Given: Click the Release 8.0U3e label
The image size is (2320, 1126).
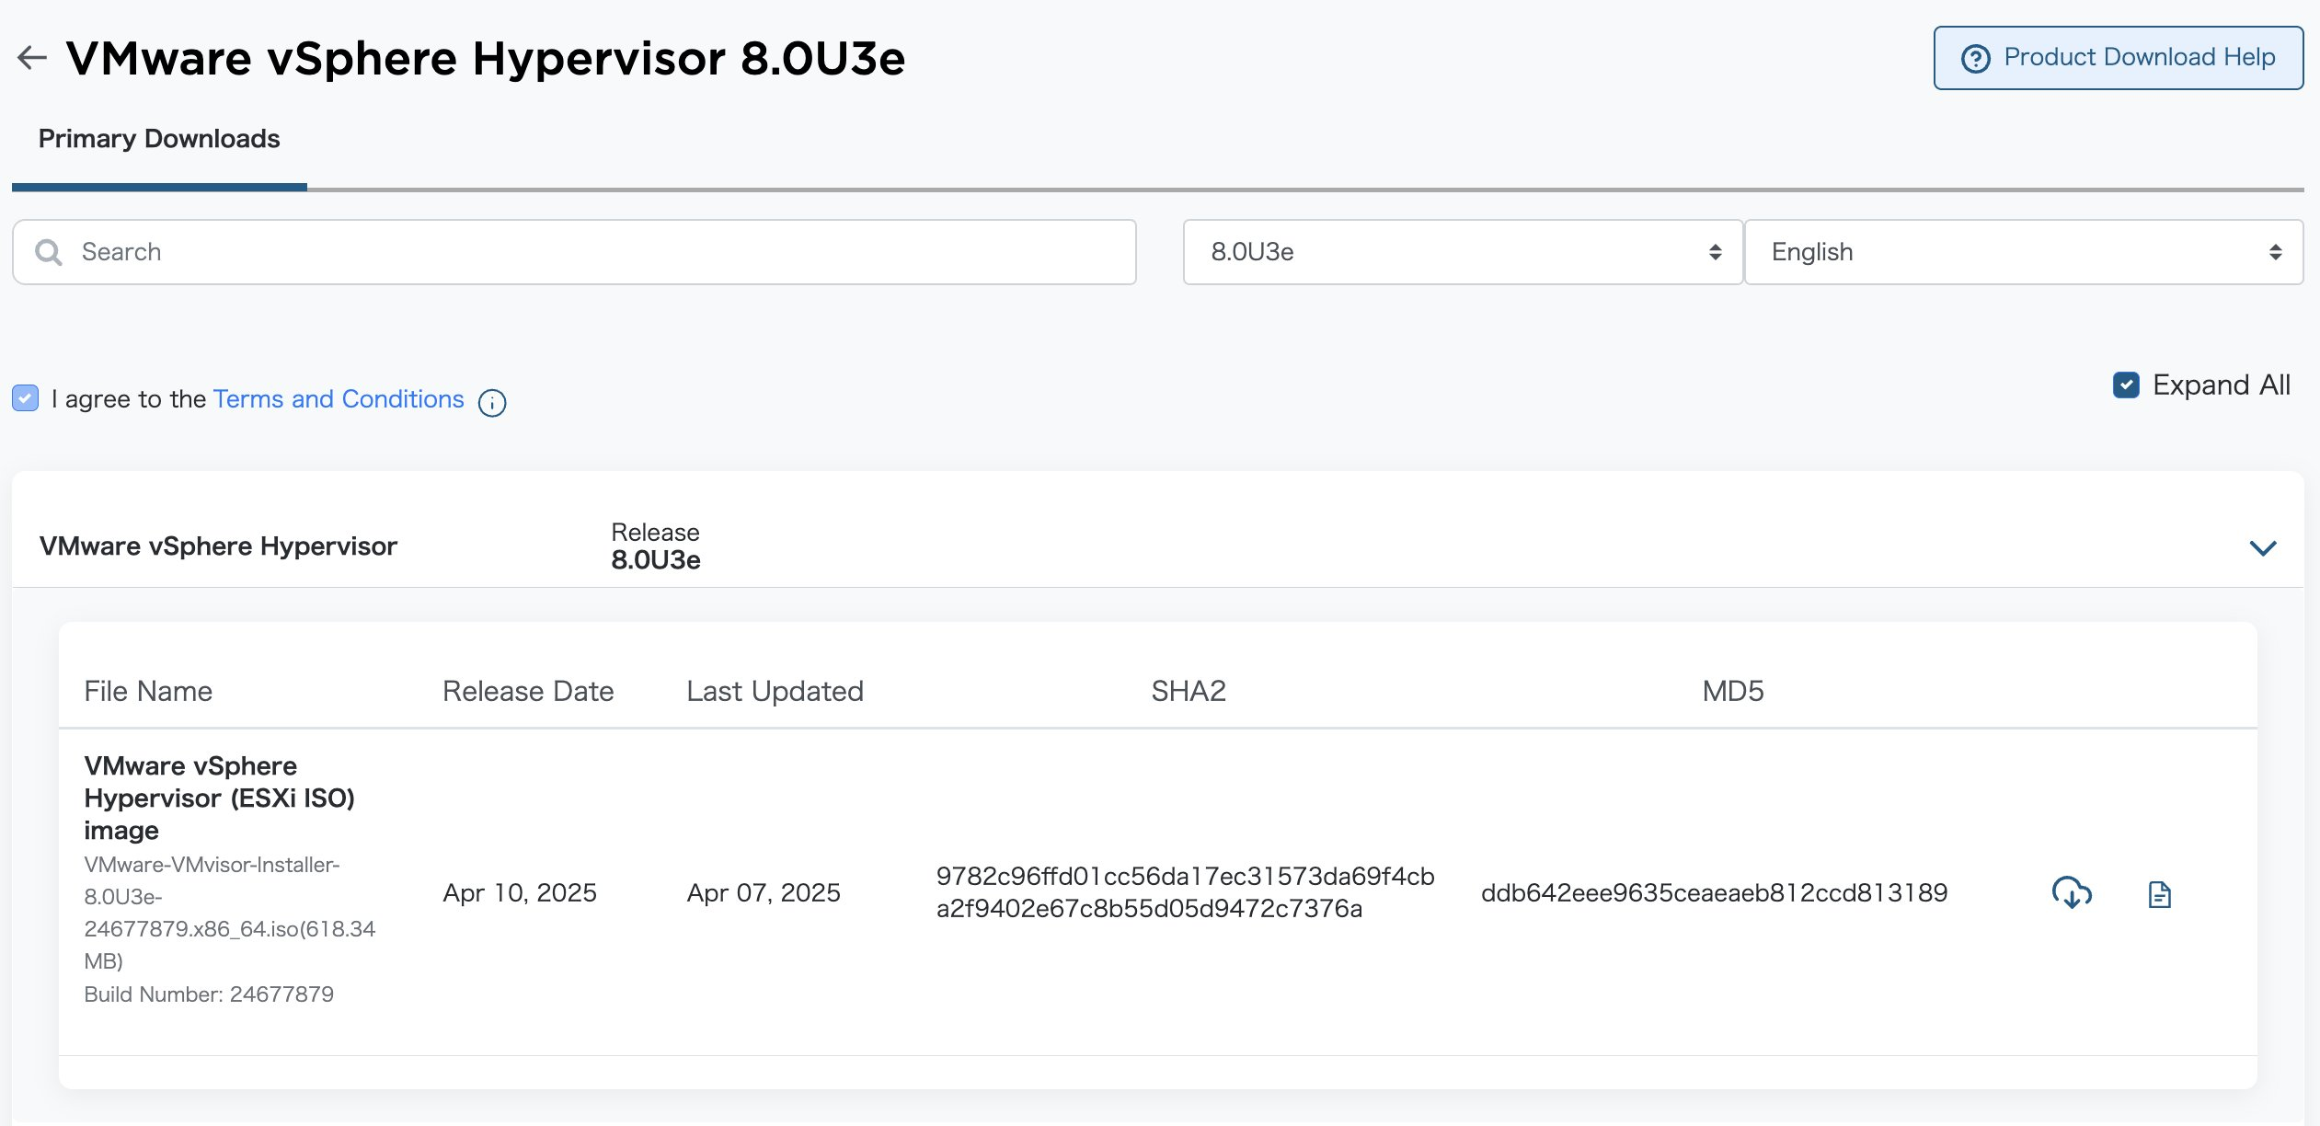Looking at the screenshot, I should (656, 546).
